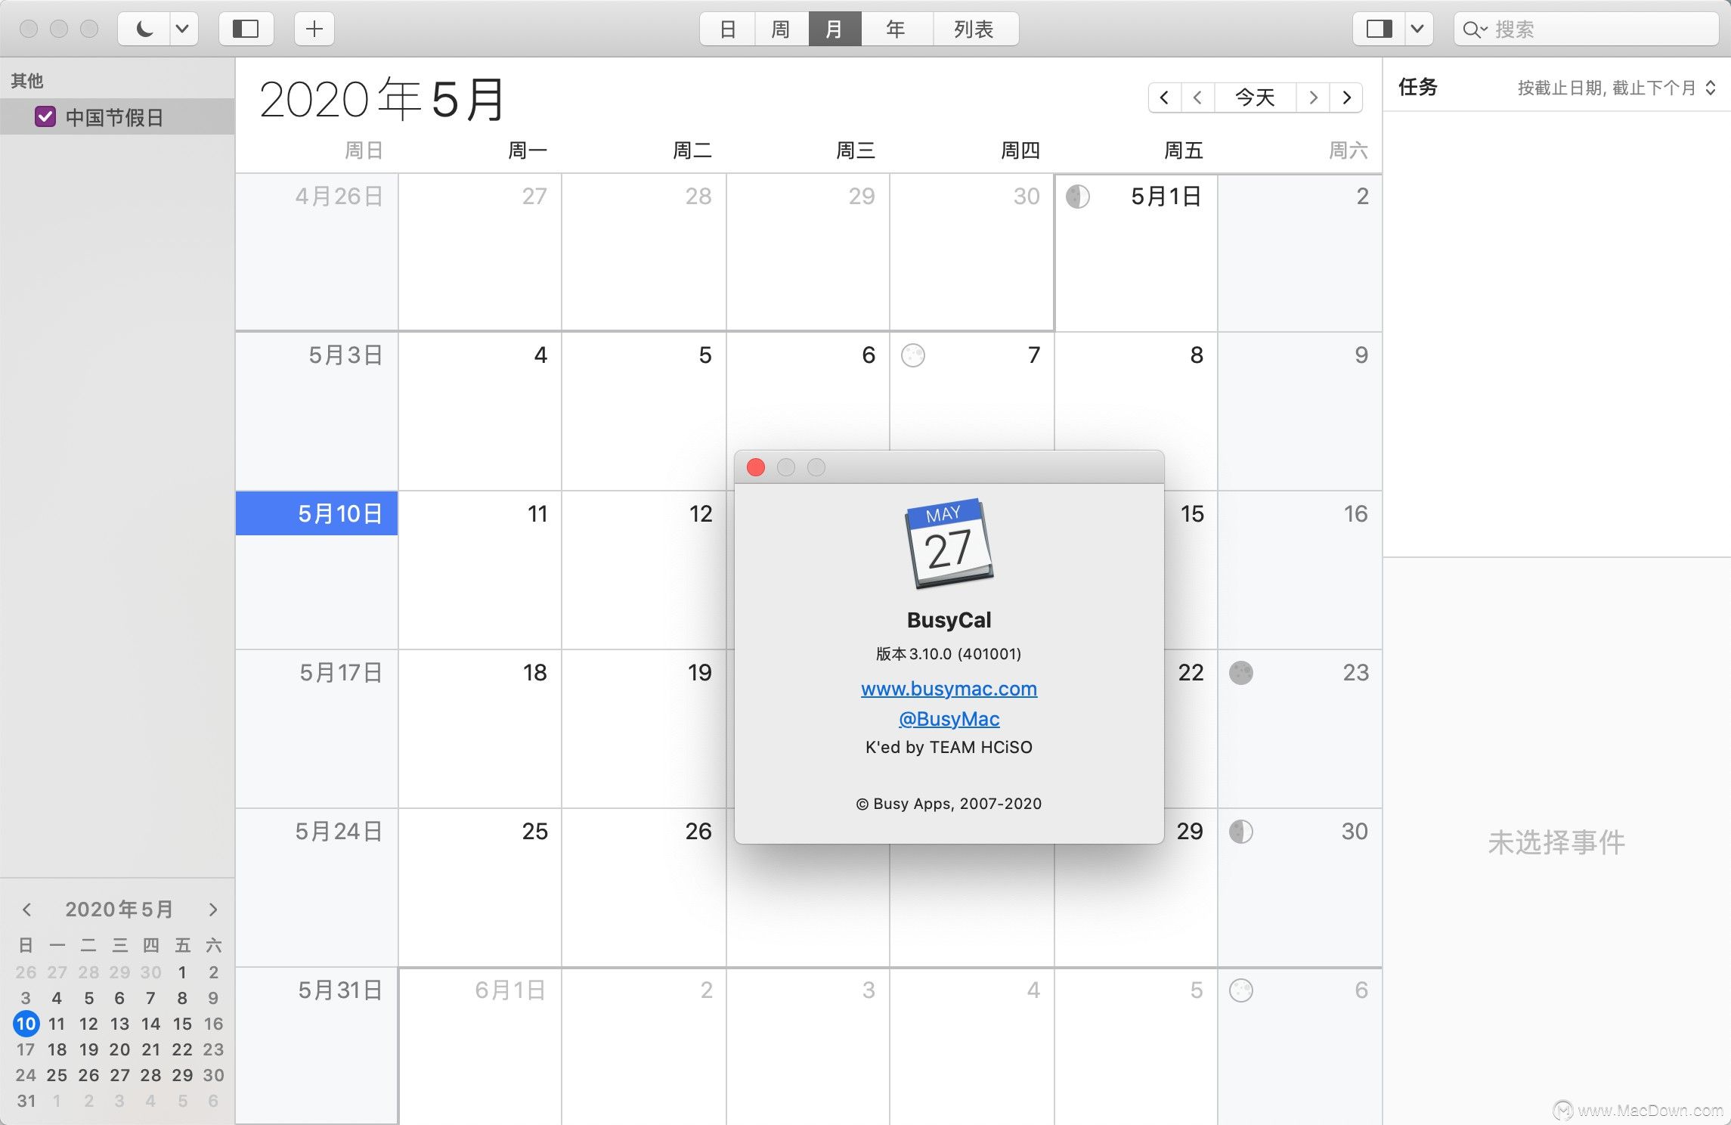Select 中国节假日 calendar row

tap(117, 116)
